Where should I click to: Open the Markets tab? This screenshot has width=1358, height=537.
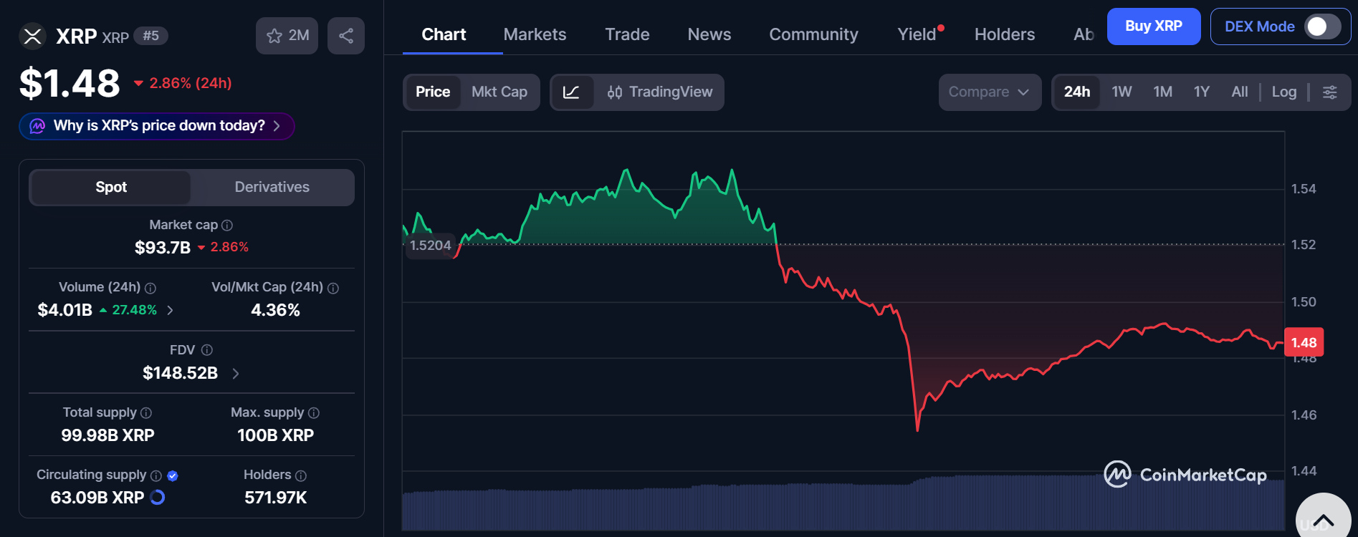pyautogui.click(x=535, y=34)
